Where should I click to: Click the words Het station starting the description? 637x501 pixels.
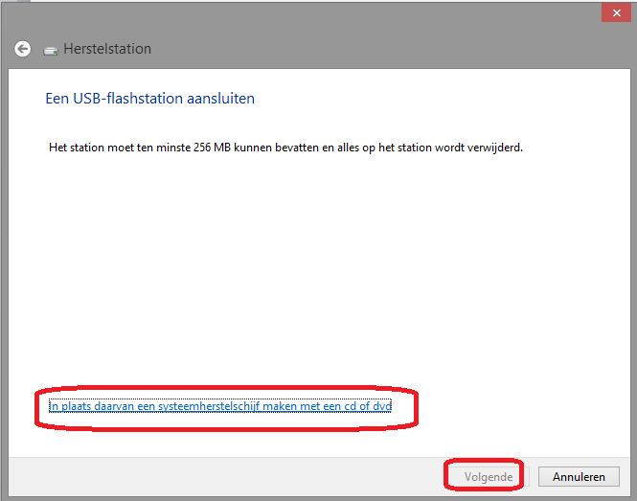[69, 148]
